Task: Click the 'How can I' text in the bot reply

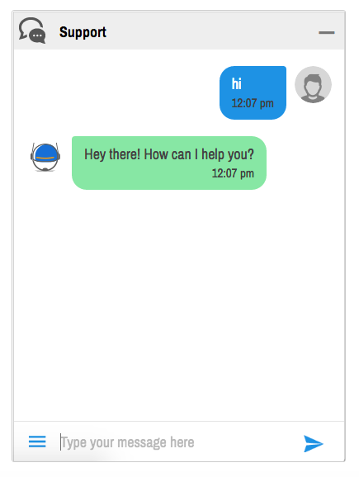Action: click(x=171, y=154)
